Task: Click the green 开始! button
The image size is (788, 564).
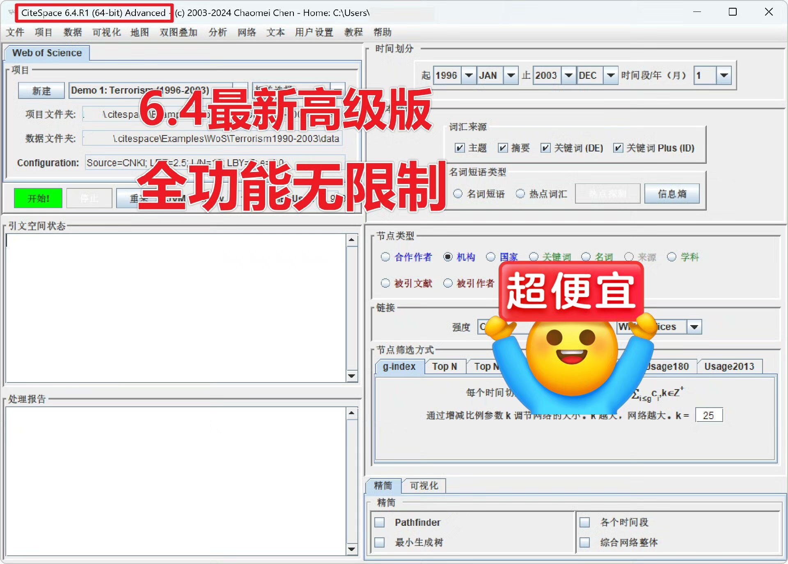Action: (x=38, y=198)
